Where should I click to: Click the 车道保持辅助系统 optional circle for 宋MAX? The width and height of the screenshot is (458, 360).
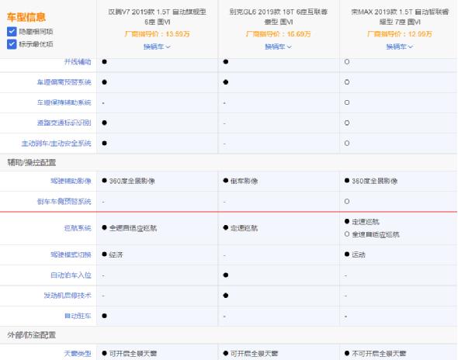347,102
